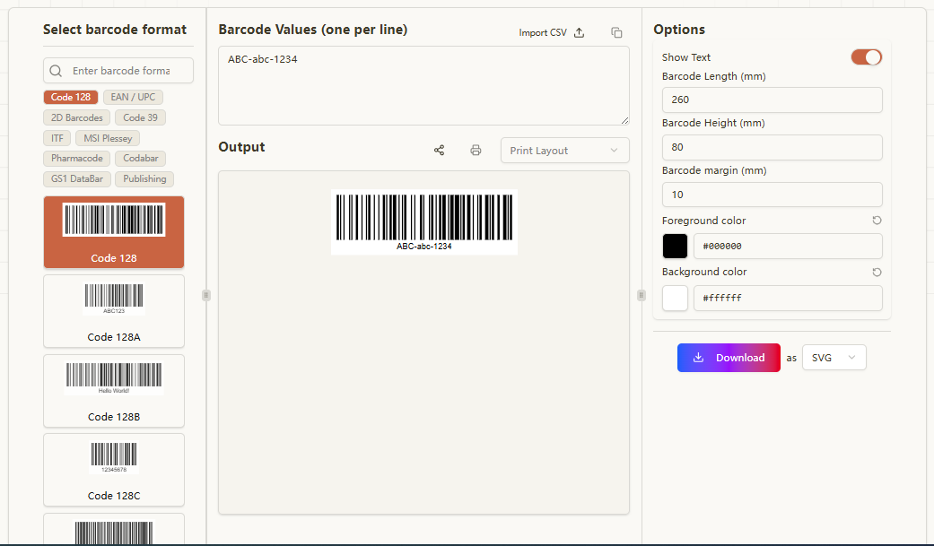Click the Import CSV upload icon

(x=579, y=32)
